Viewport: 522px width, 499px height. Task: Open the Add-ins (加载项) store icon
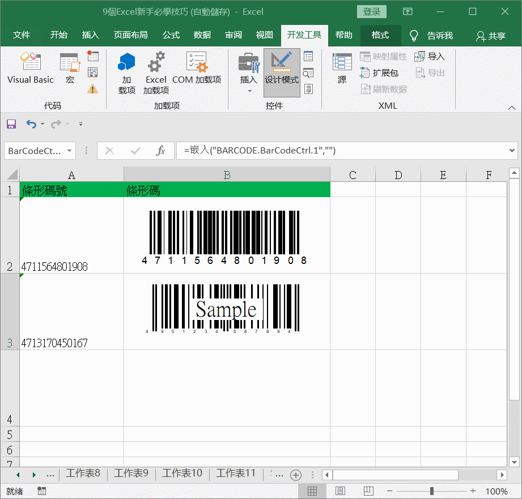pos(126,73)
